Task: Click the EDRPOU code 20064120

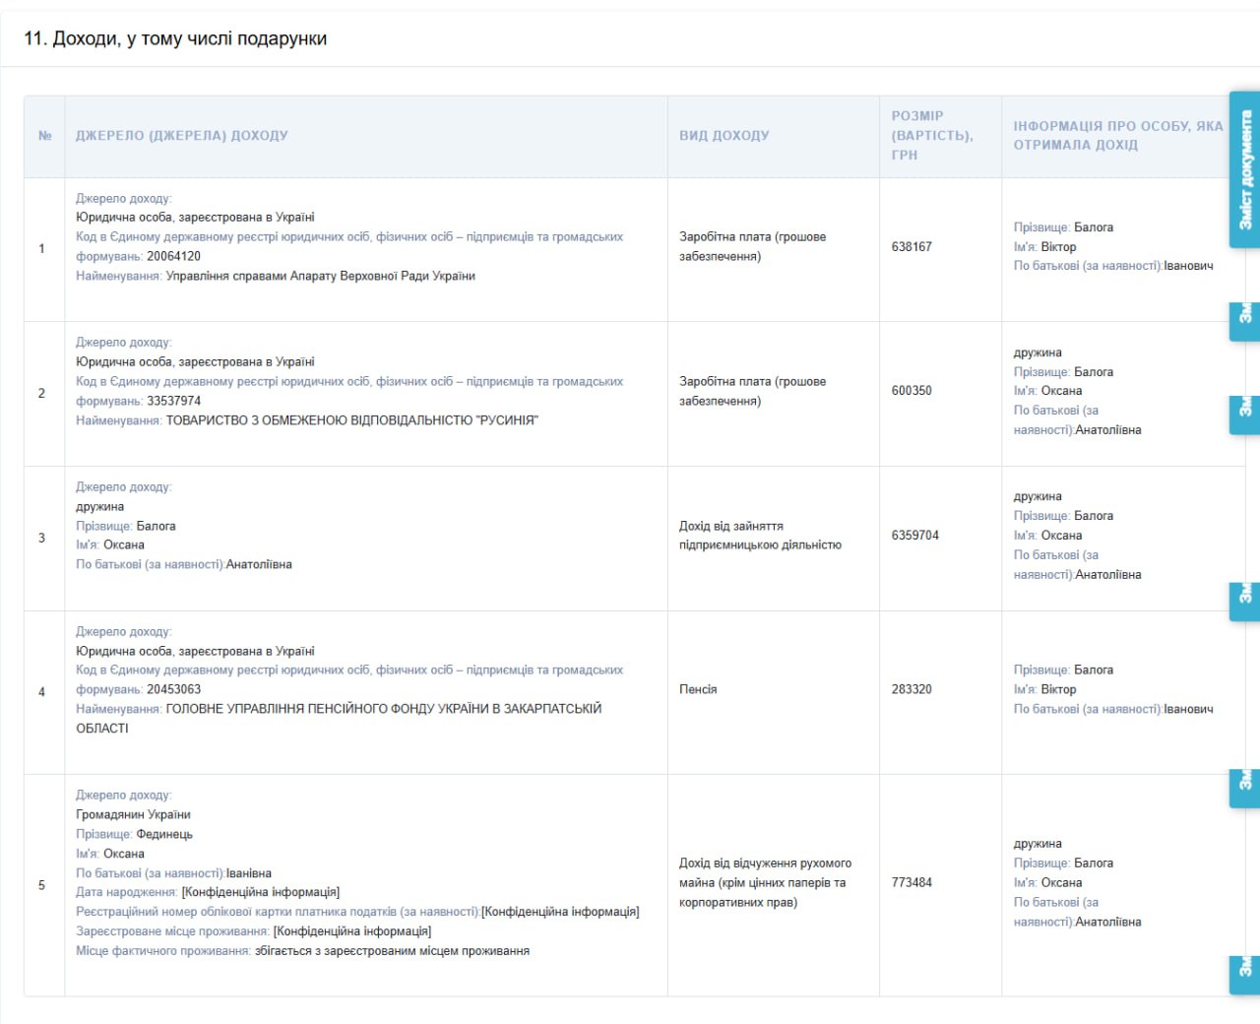Action: coord(173,256)
